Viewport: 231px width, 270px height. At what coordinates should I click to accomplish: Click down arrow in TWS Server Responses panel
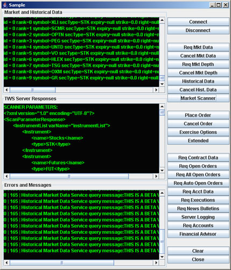click(x=162, y=170)
